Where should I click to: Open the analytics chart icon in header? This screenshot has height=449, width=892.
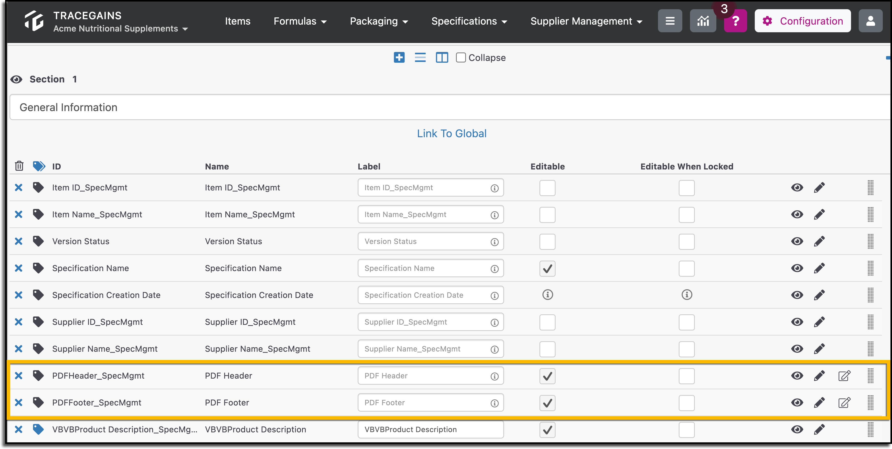click(x=703, y=21)
